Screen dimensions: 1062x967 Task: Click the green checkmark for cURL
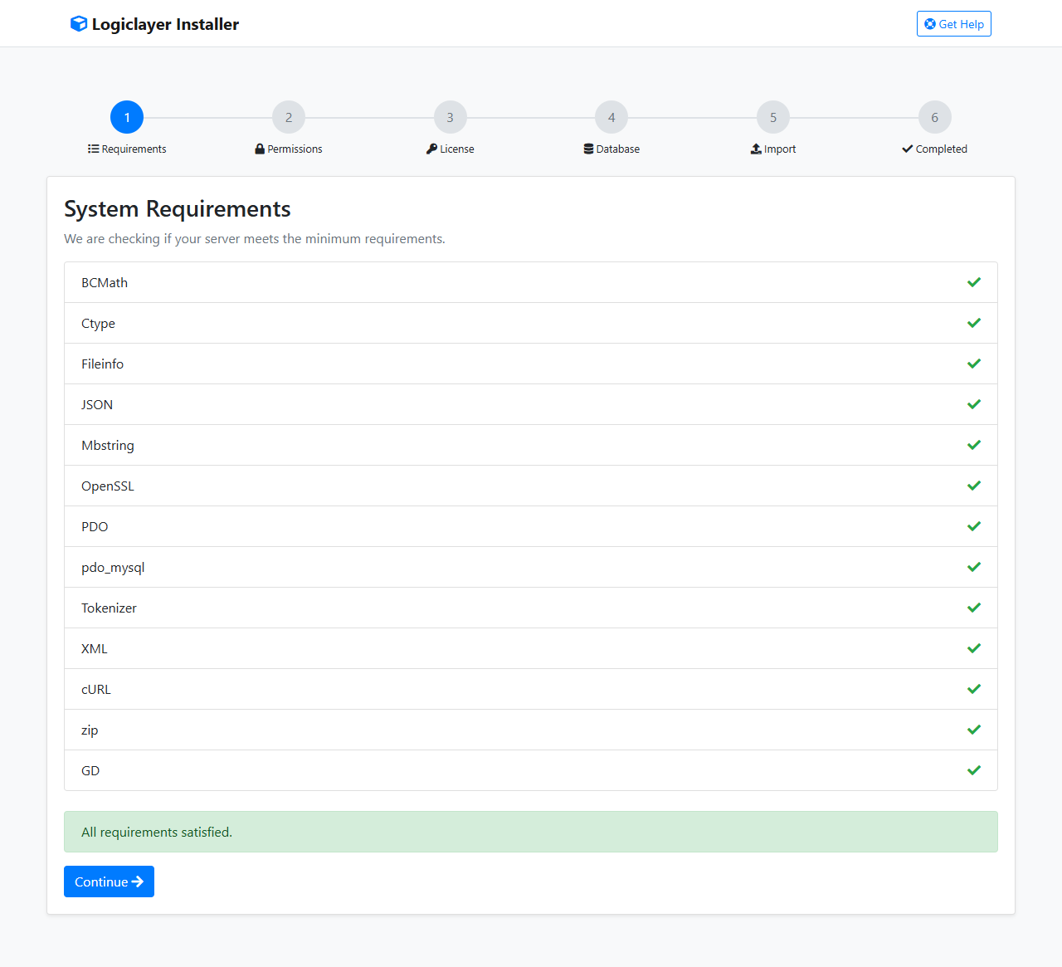click(974, 689)
